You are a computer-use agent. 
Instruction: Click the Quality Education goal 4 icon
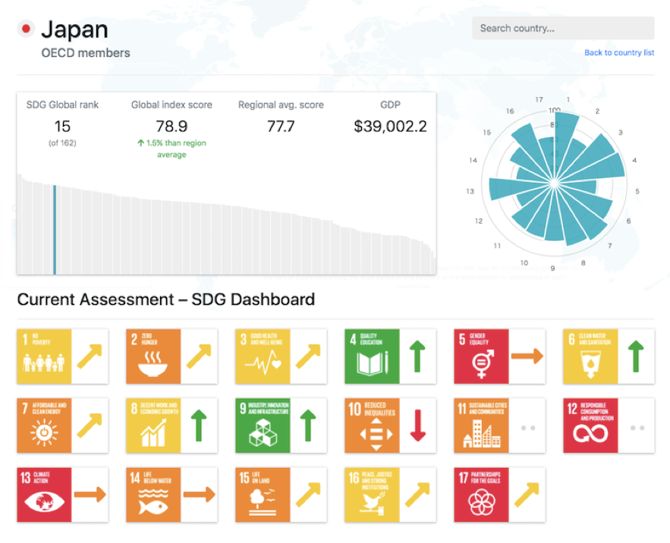(x=372, y=356)
